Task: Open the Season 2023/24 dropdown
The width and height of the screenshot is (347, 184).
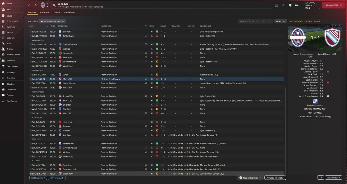Action: tap(249, 21)
